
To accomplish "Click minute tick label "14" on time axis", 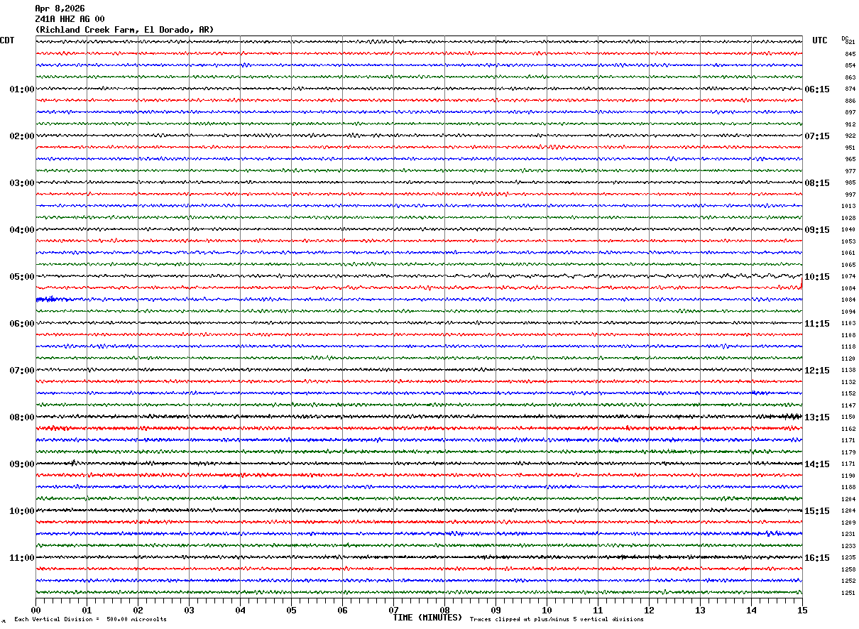I will (x=751, y=610).
